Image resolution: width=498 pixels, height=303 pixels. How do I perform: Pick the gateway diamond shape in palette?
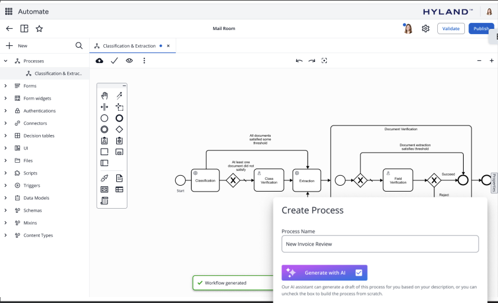[x=119, y=129]
